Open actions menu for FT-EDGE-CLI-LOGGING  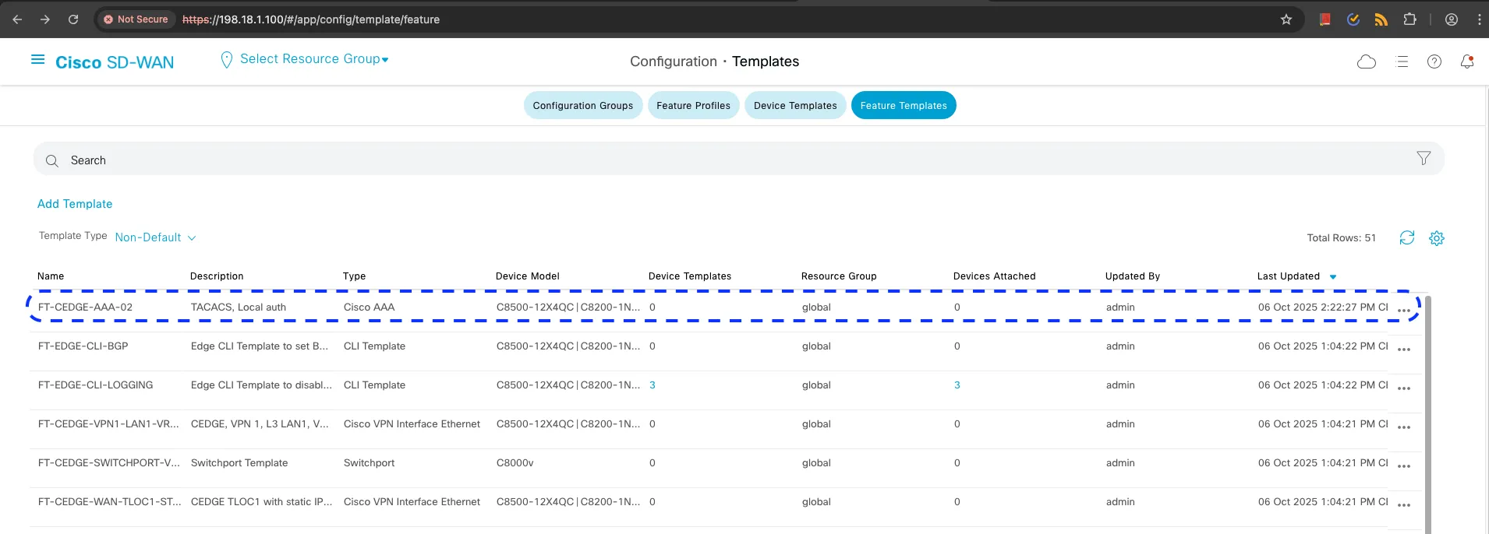(1404, 388)
